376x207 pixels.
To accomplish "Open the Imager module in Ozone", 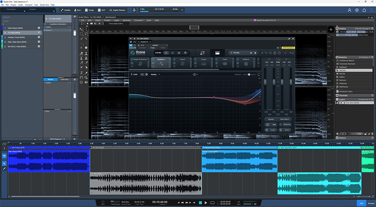I will (203, 62).
